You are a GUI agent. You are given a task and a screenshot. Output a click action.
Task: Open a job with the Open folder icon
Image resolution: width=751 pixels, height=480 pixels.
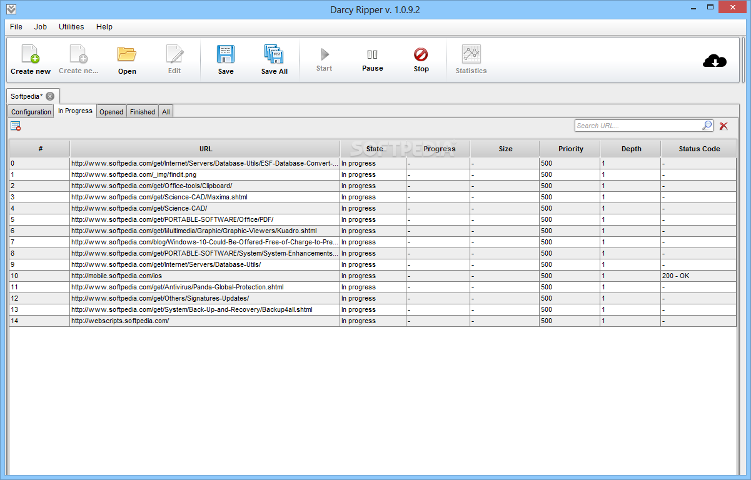[x=127, y=54]
